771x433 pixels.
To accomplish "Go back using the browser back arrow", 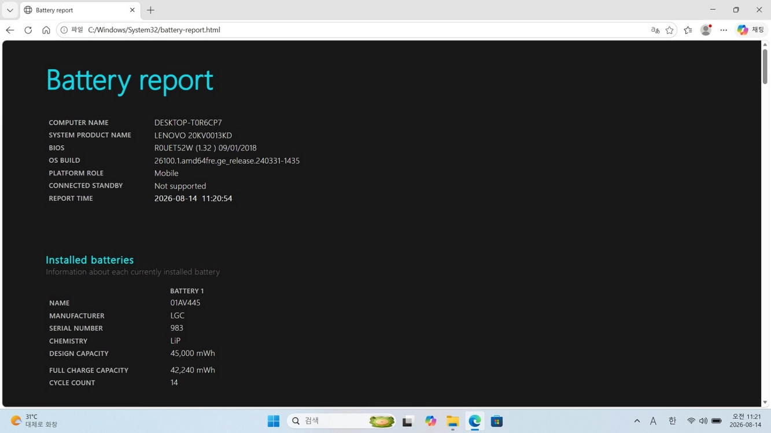I will pos(10,30).
